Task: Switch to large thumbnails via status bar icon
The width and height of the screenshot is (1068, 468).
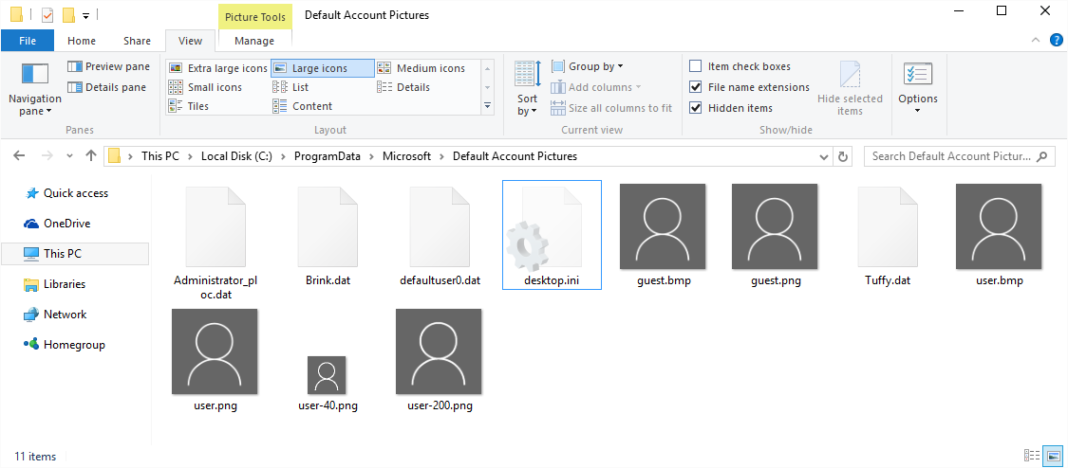Action: point(1053,456)
